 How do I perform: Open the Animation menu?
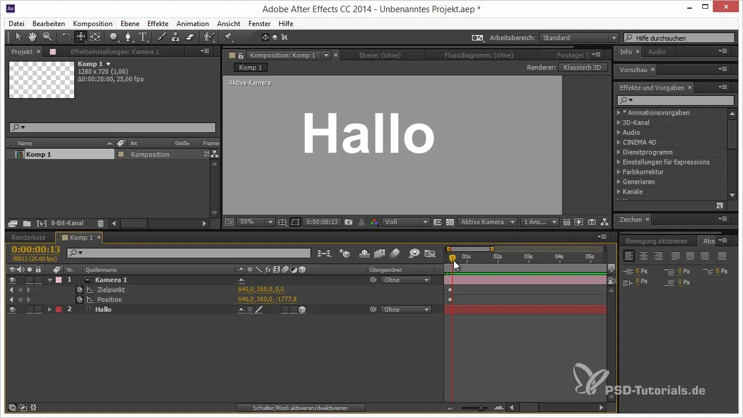coord(192,24)
